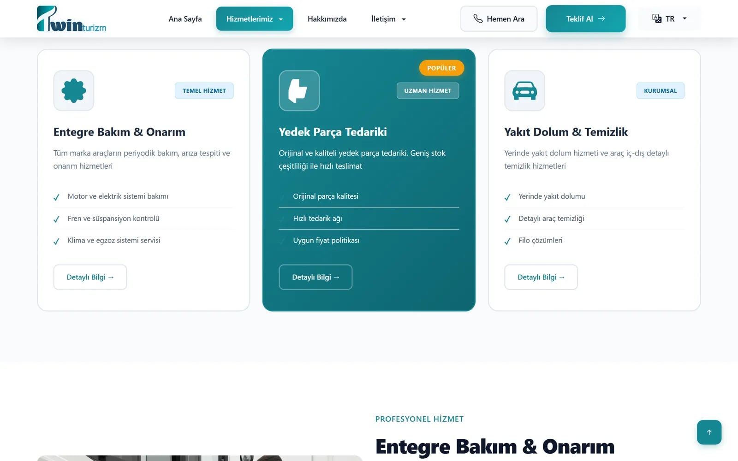Click the large Entegre Bakım & Onarım heading
The height and width of the screenshot is (461, 738).
[x=495, y=447]
